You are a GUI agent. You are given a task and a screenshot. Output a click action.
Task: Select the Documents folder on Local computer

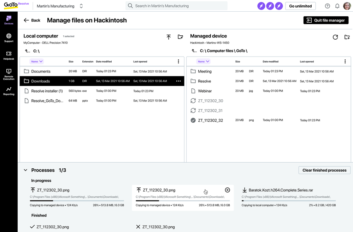point(102,71)
